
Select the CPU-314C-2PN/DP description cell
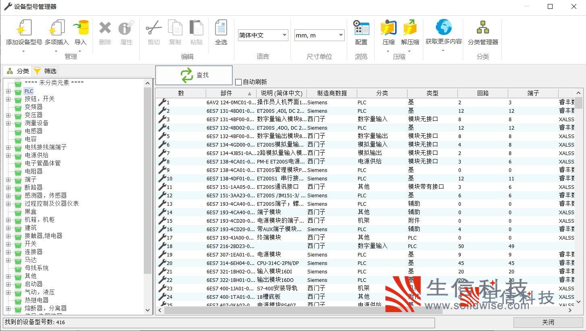[282, 263]
